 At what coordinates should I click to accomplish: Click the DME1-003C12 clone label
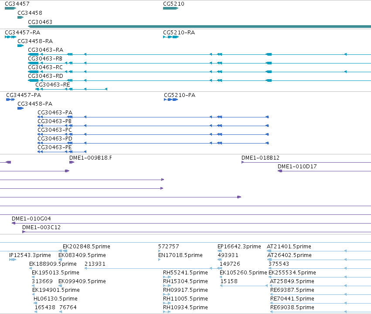pos(41,227)
